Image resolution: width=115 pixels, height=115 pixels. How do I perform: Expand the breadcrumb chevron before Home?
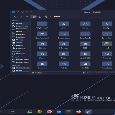coord(50,17)
